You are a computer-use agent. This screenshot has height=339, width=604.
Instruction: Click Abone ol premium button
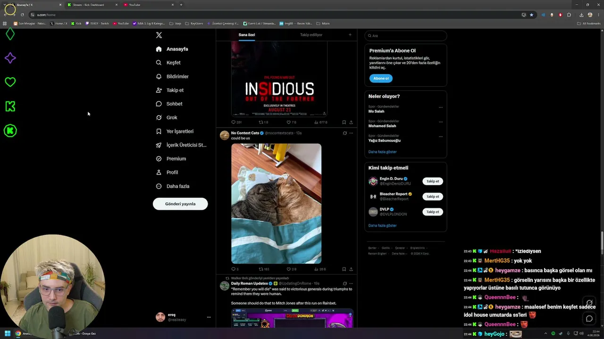pyautogui.click(x=381, y=78)
